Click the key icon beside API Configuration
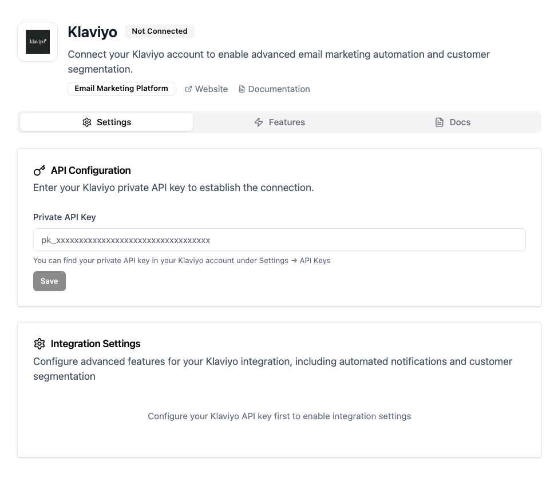This screenshot has height=489, width=558. [39, 170]
